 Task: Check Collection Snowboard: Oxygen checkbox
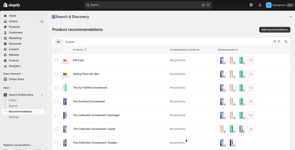[56, 143]
